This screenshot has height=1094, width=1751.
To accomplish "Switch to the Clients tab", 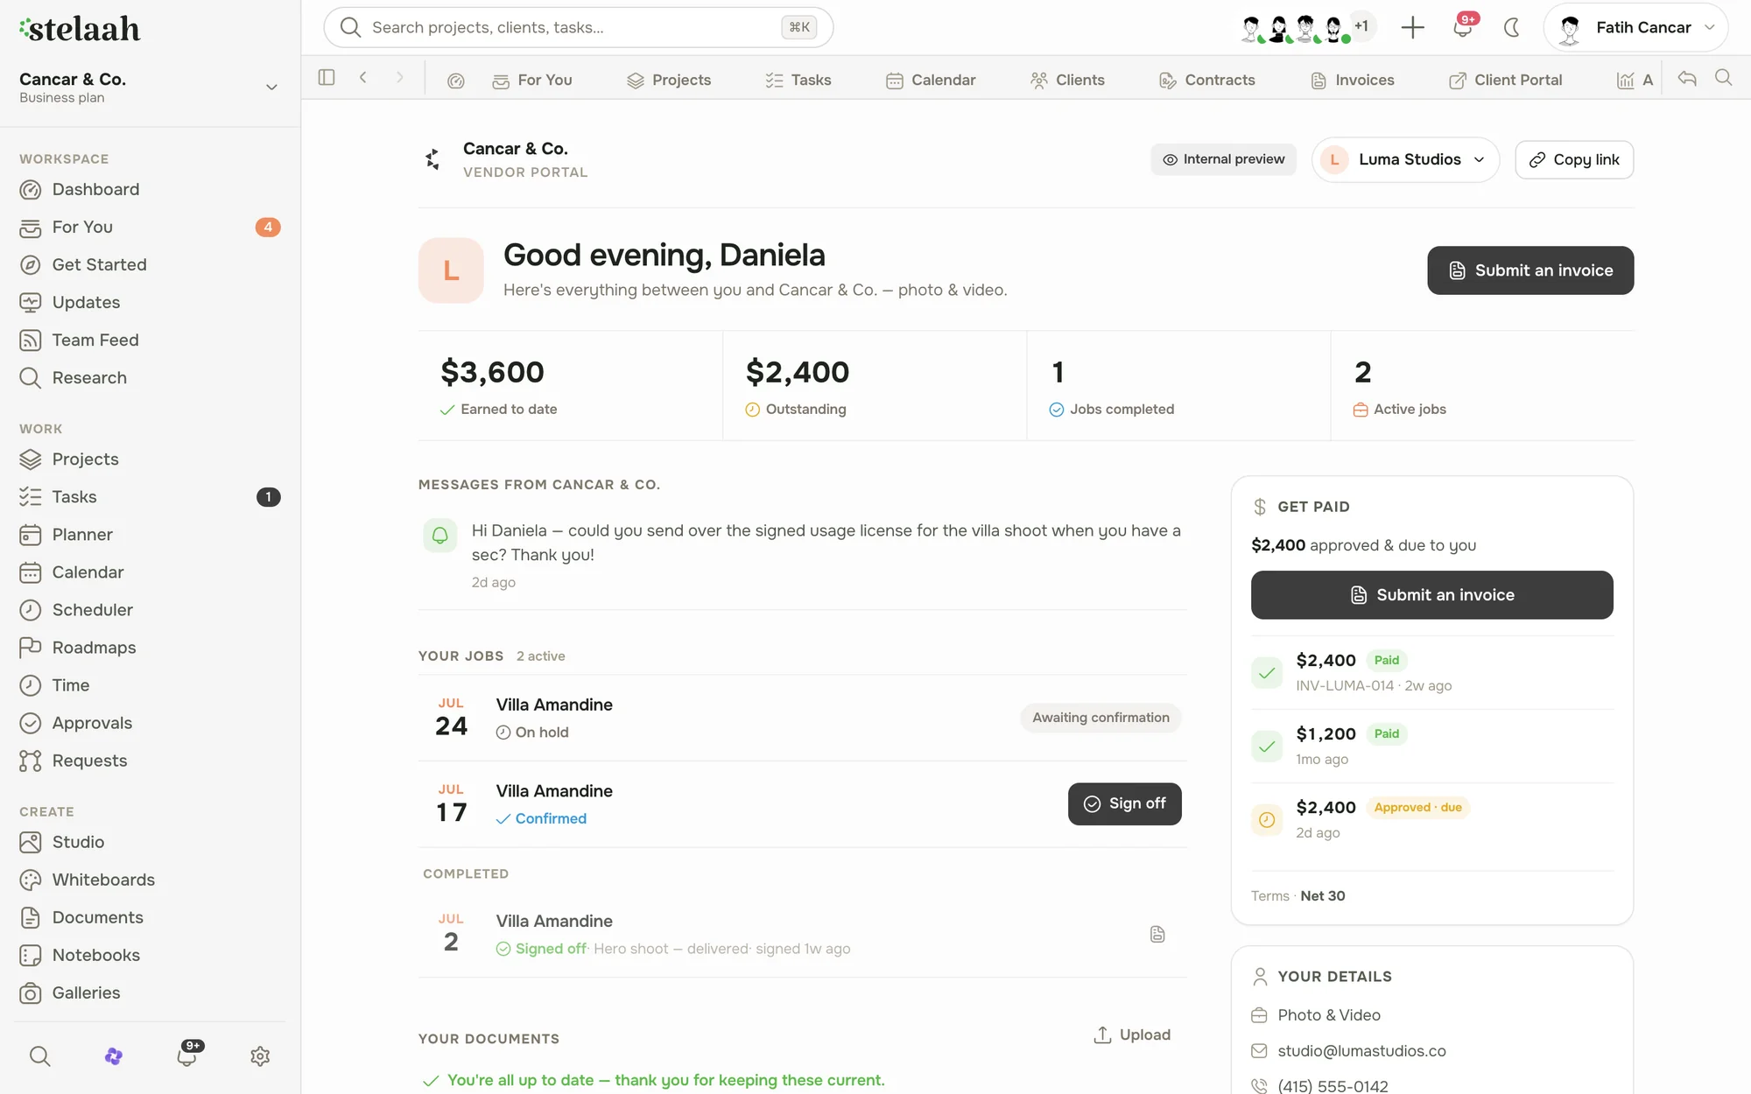I will pos(1068,81).
